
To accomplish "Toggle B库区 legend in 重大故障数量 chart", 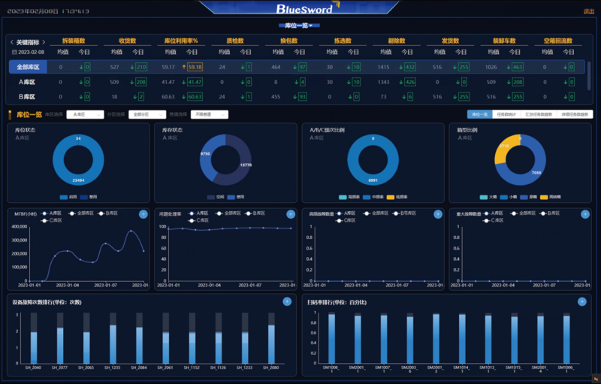I will pos(550,213).
